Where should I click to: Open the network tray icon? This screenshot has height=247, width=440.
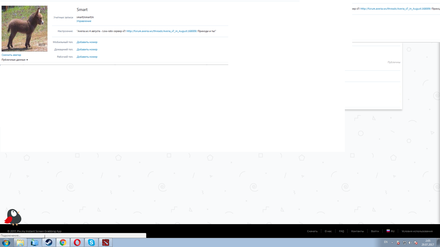point(404,243)
